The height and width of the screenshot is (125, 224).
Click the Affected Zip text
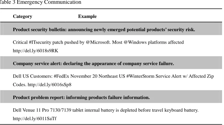(201, 76)
